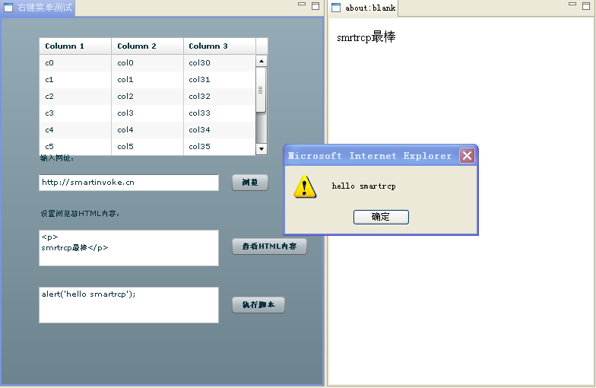The height and width of the screenshot is (388, 596).
Task: Click into the alert script text area
Action: tap(129, 305)
